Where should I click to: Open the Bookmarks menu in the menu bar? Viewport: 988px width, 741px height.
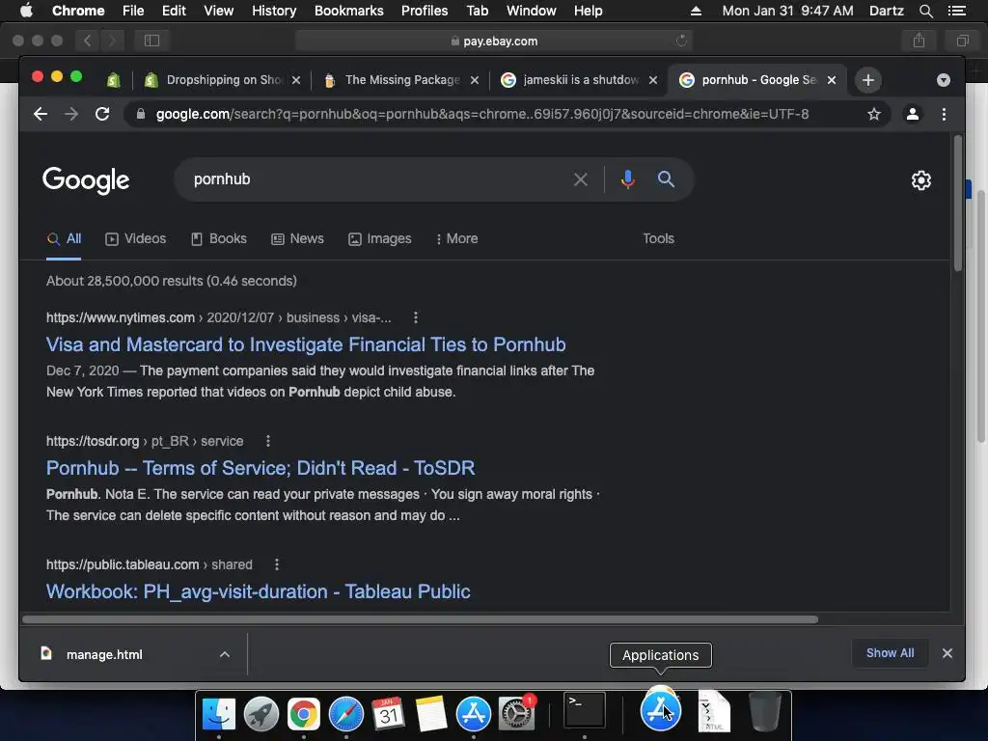tap(349, 11)
